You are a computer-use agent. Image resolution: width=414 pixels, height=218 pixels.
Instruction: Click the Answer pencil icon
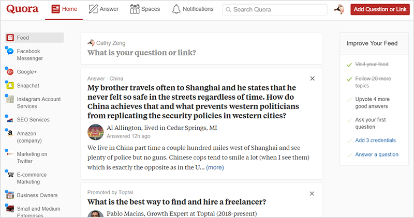pyautogui.click(x=93, y=9)
